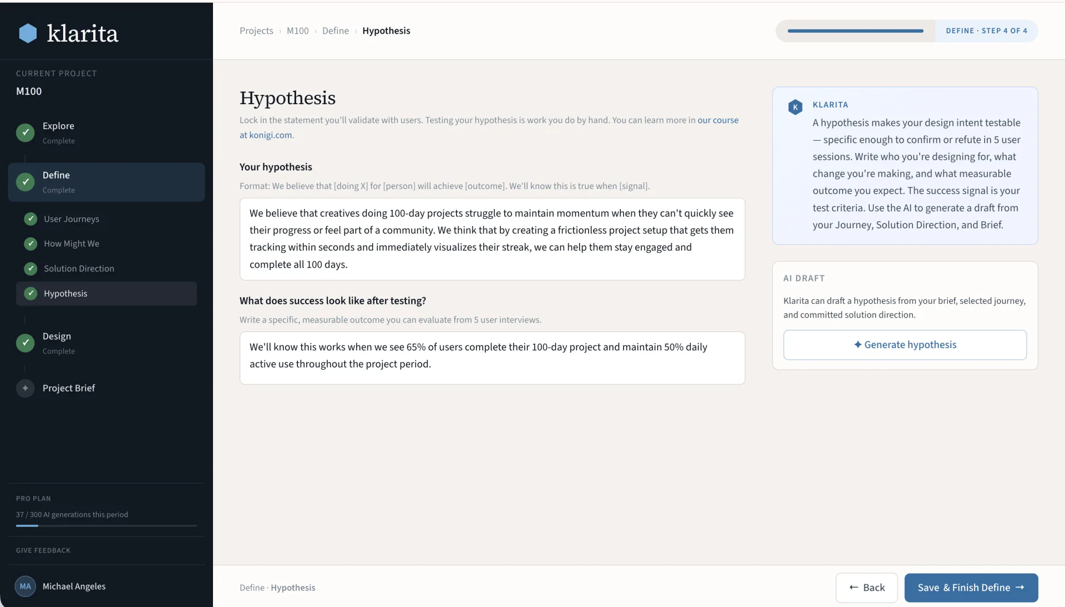Click the Solution Direction checkmark icon

pos(31,269)
